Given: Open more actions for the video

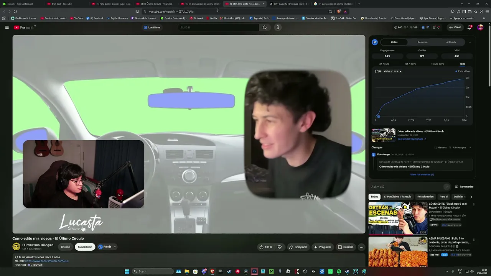Looking at the screenshot, I should pos(361,247).
